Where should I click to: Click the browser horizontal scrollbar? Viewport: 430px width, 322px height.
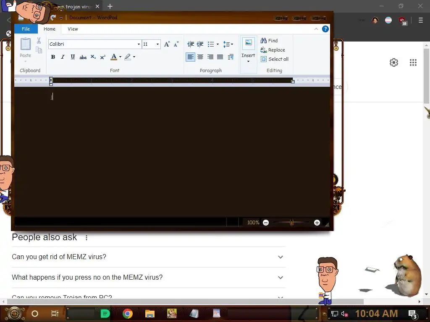(x=185, y=302)
